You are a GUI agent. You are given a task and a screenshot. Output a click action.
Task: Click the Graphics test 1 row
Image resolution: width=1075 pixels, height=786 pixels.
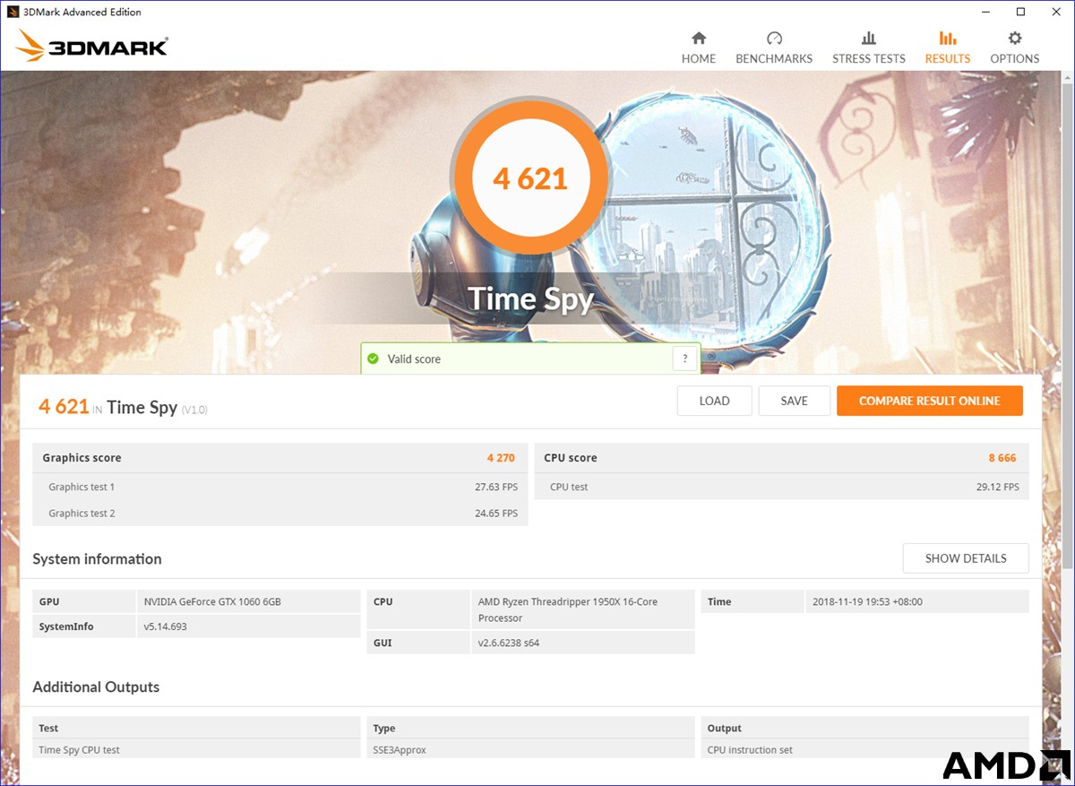pos(280,487)
